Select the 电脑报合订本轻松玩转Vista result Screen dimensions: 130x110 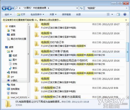(x=79, y=71)
